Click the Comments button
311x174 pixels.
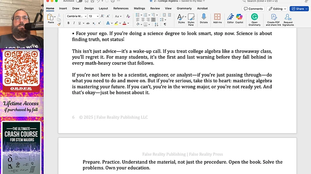[x=253, y=8]
